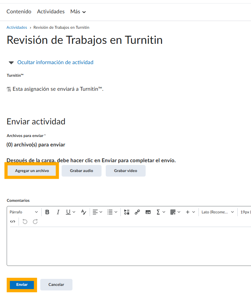251x295 pixels.
Task: Click the text alignment icon
Action: pos(95,212)
